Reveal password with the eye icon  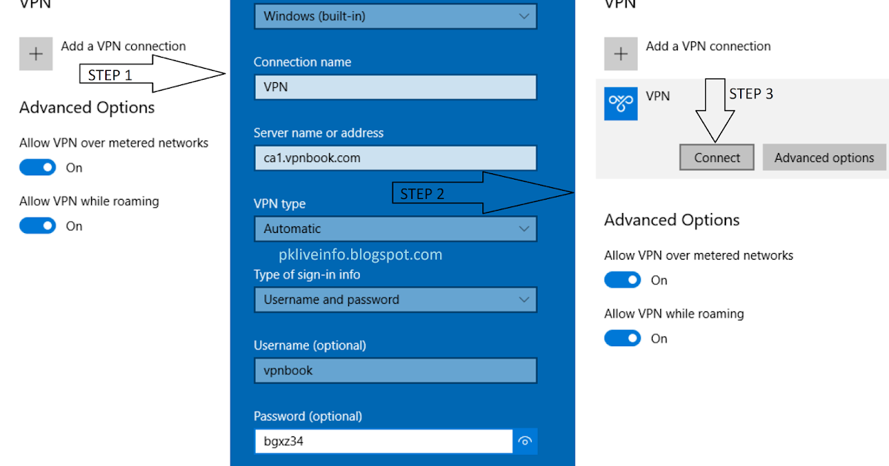(525, 442)
